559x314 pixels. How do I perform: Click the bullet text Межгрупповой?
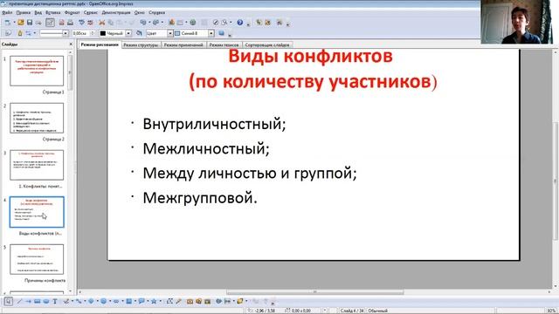(x=200, y=198)
